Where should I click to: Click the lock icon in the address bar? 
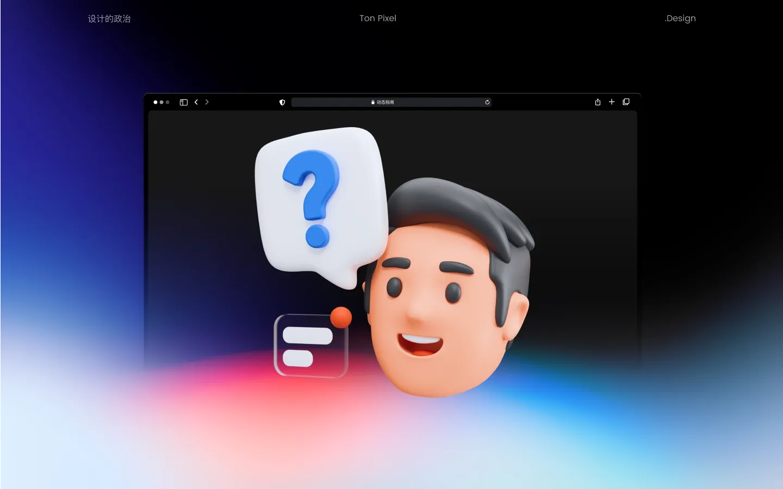point(373,102)
